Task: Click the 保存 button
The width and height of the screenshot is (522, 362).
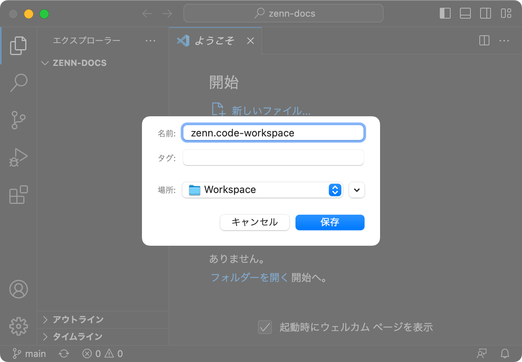Action: (330, 222)
